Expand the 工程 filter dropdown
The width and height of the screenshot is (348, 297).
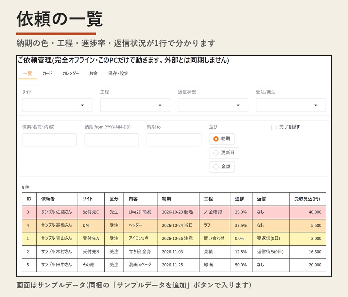pyautogui.click(x=135, y=105)
